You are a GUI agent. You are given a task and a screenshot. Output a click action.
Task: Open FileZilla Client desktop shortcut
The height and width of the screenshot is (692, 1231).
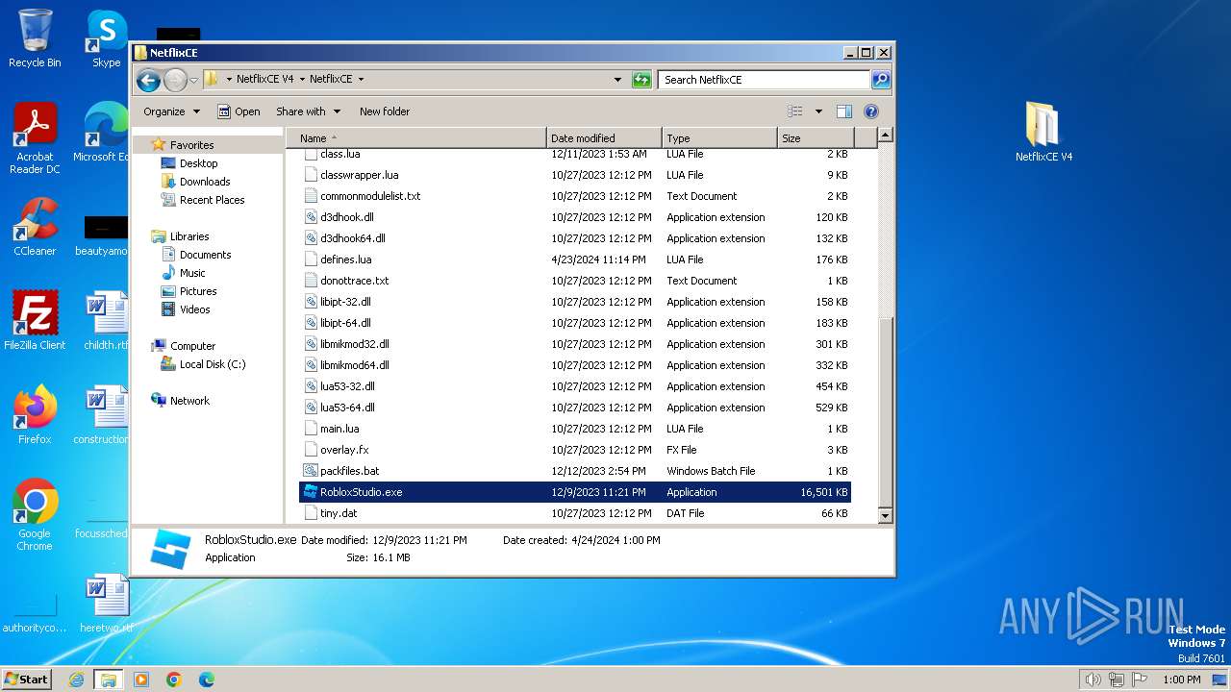click(x=35, y=321)
